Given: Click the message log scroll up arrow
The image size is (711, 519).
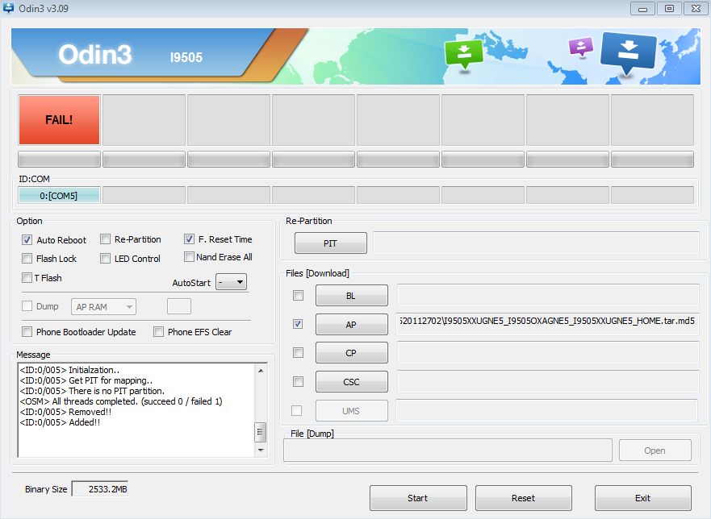Looking at the screenshot, I should (261, 371).
